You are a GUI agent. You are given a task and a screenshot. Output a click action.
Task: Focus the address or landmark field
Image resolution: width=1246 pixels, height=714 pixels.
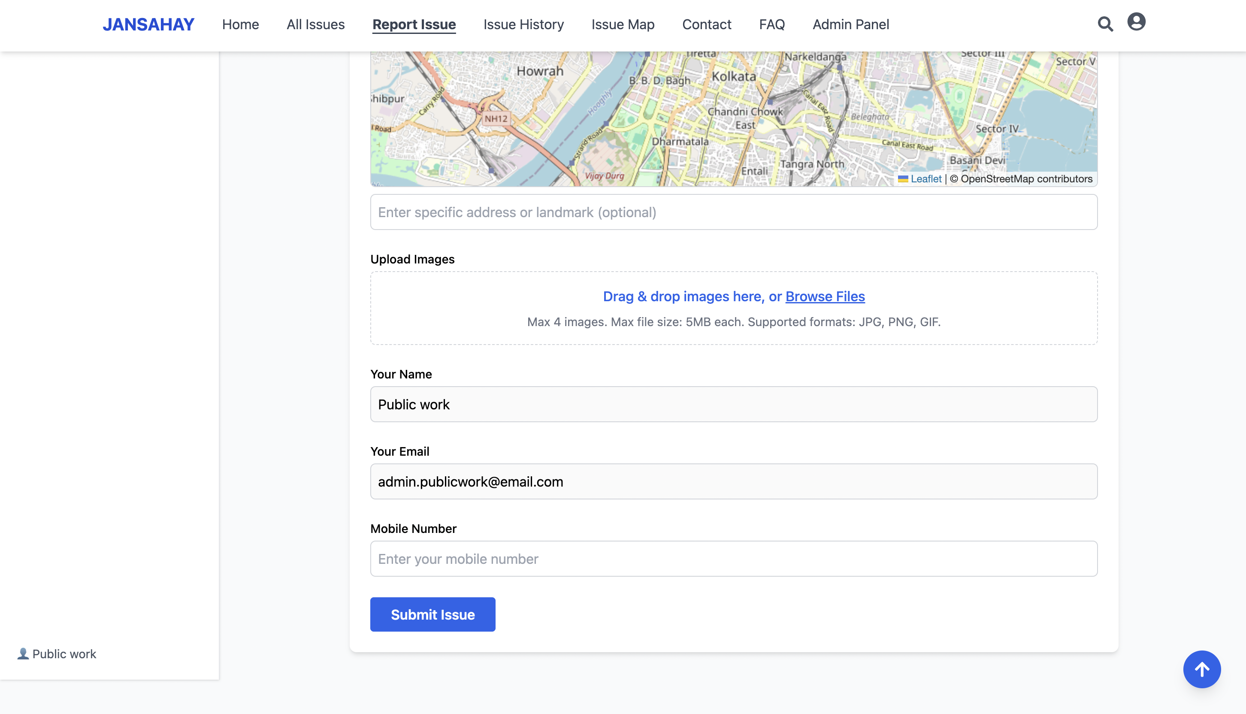(x=734, y=212)
